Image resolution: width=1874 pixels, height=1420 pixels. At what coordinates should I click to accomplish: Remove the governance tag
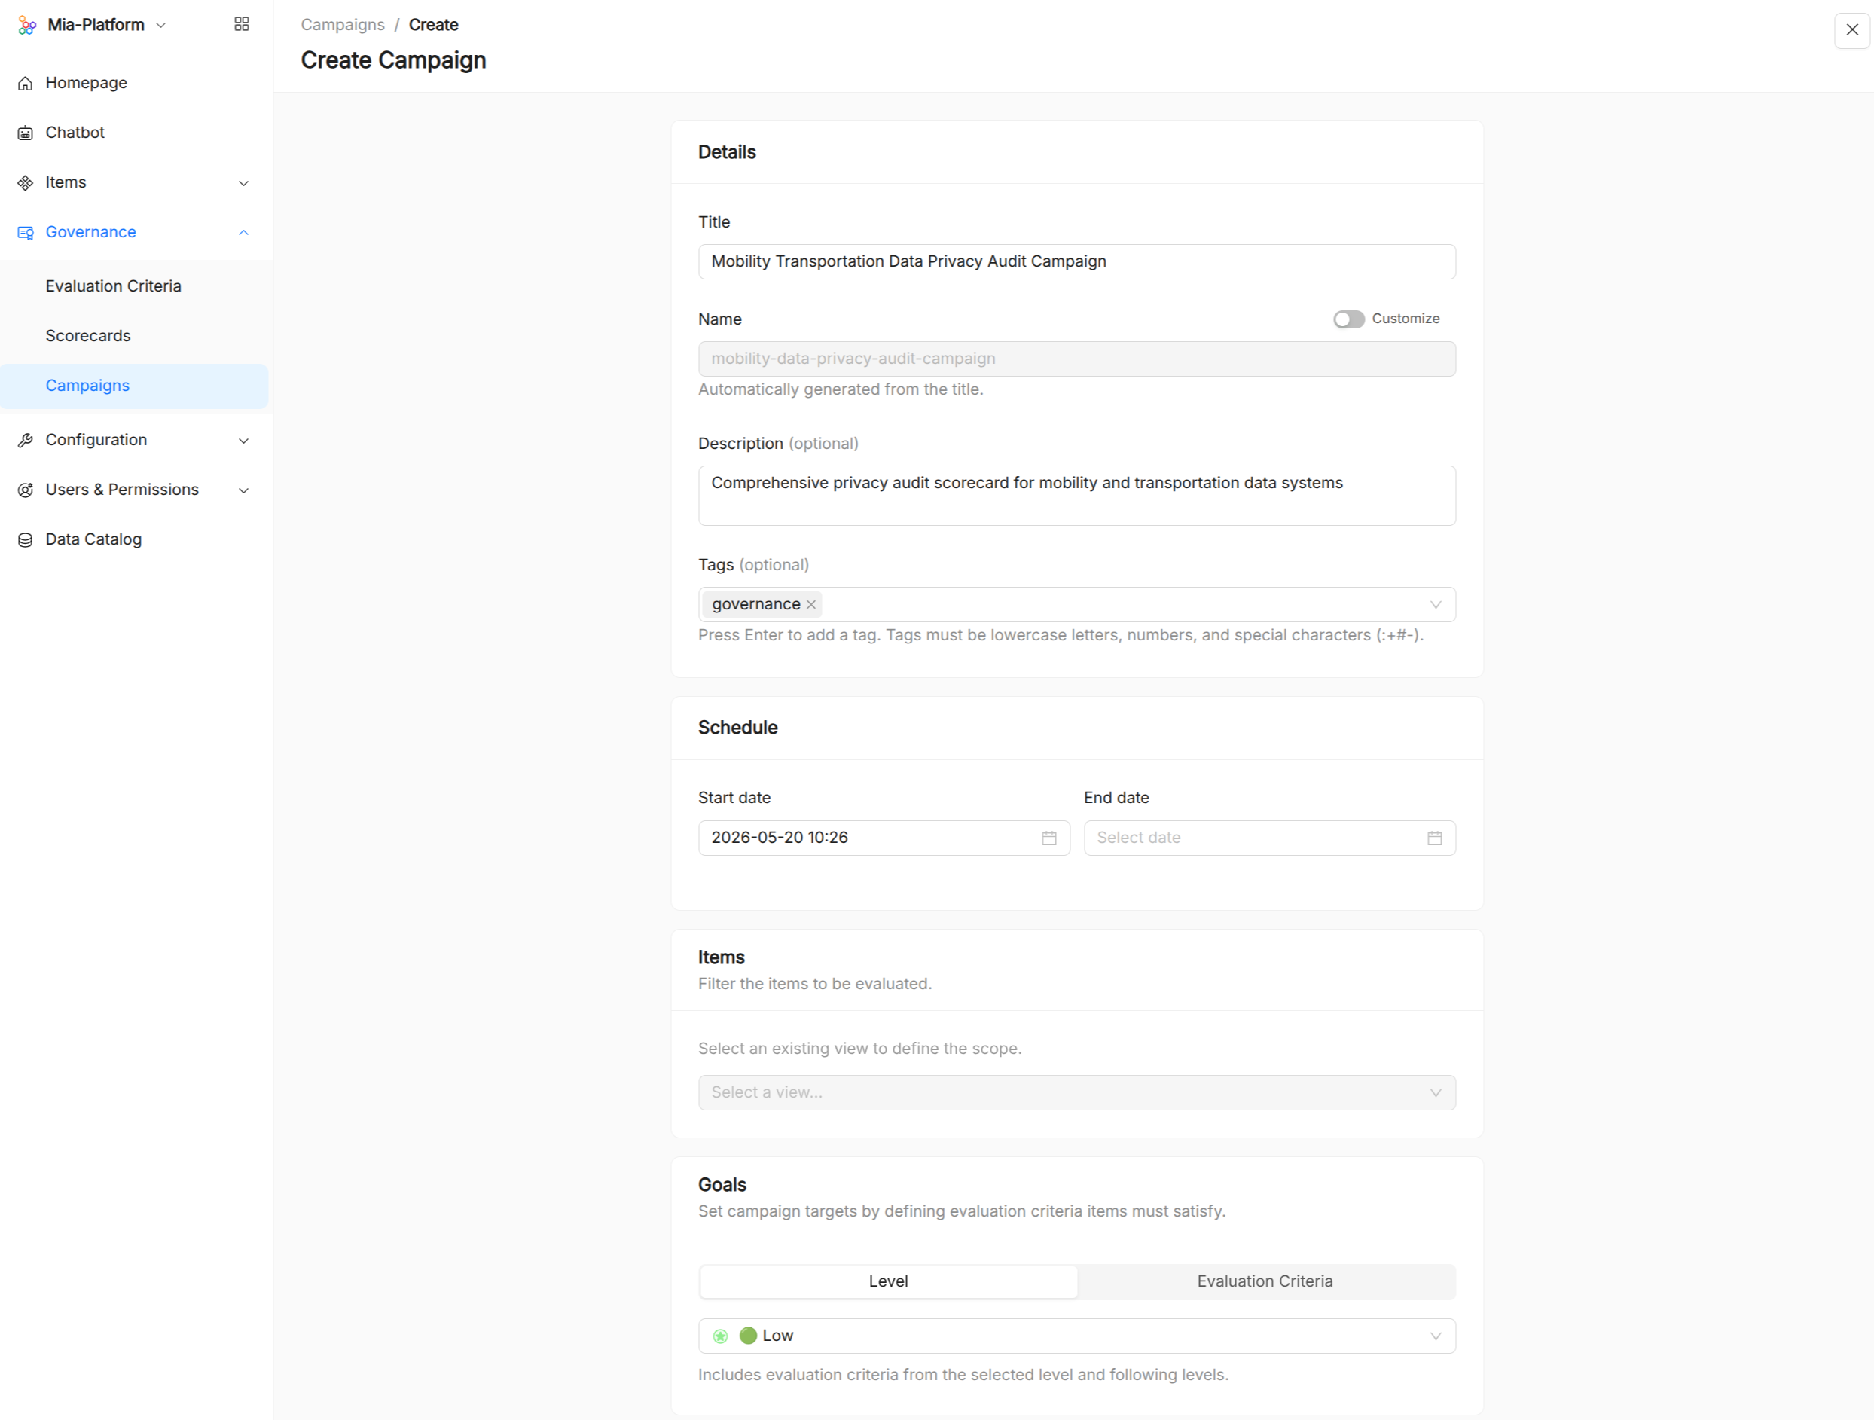point(810,604)
